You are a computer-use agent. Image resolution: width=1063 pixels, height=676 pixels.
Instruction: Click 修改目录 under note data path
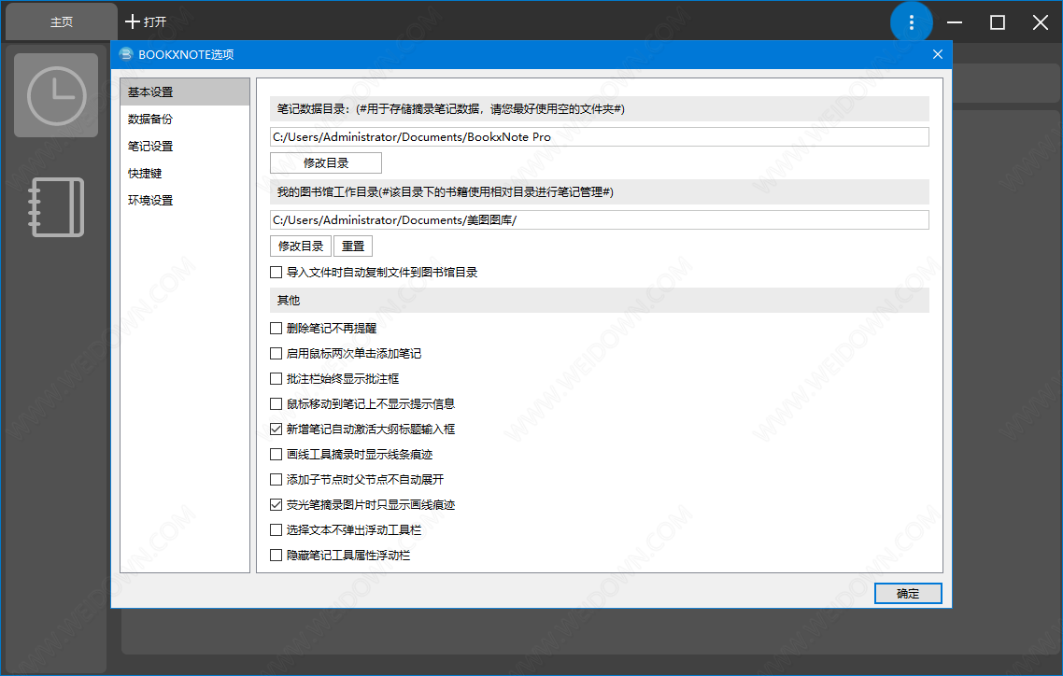coord(326,163)
